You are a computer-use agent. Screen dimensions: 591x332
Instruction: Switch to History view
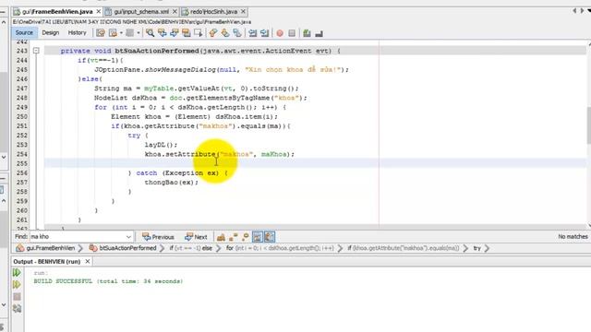77,33
